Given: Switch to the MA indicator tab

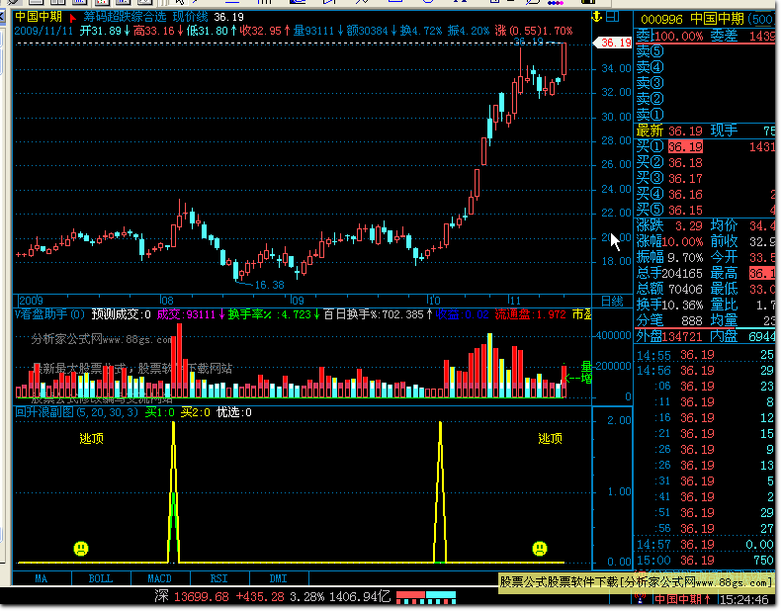Looking at the screenshot, I should (41, 578).
